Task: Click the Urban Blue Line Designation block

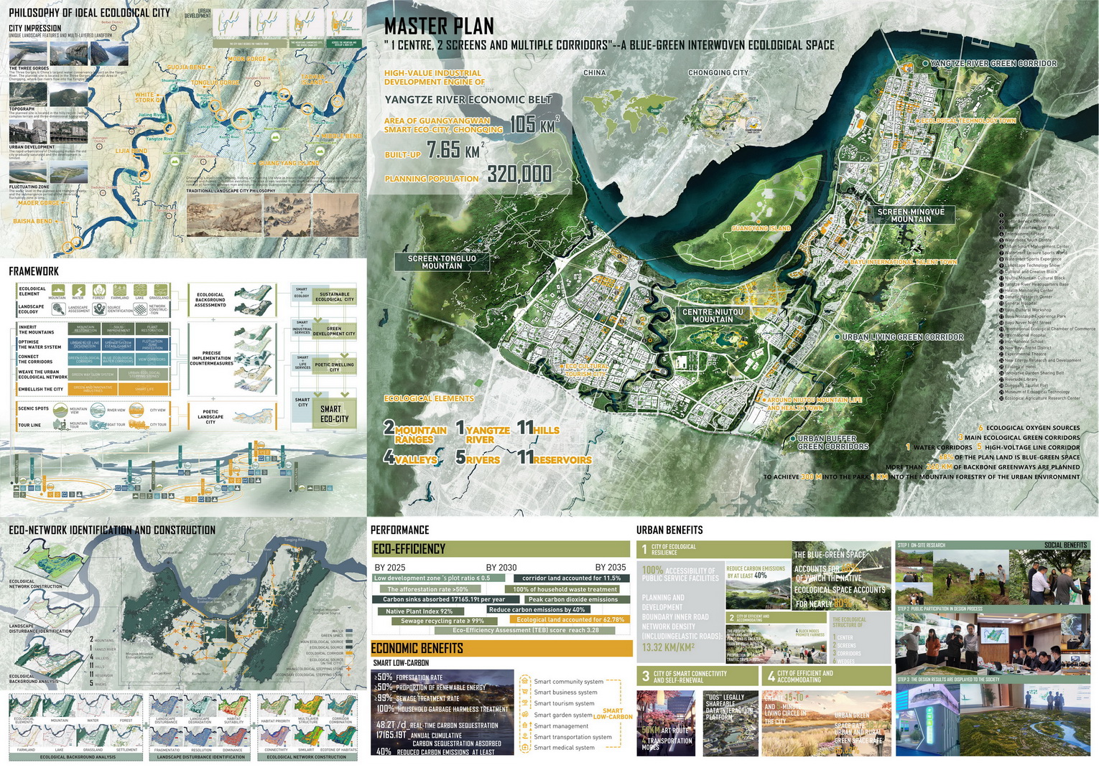Action: pyautogui.click(x=85, y=344)
